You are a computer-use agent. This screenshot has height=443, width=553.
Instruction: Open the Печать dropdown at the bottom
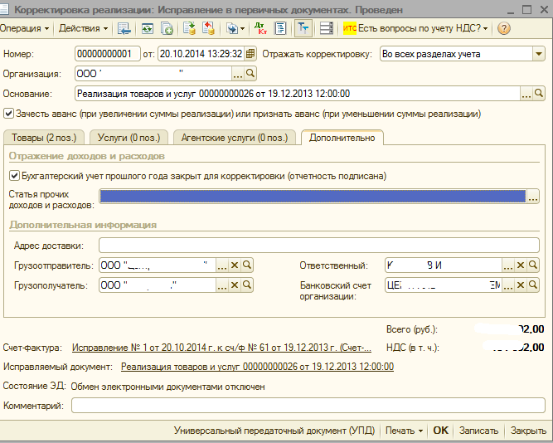click(x=405, y=431)
